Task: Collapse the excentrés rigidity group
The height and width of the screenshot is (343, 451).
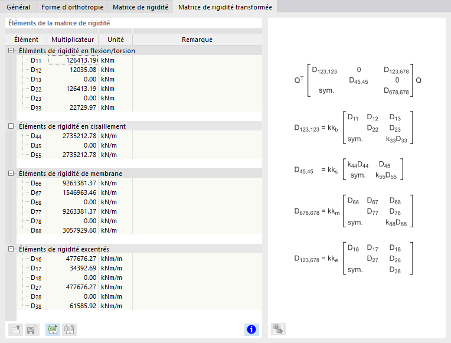Action: point(11,249)
